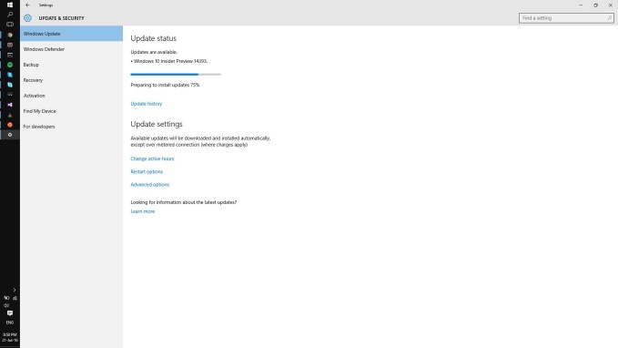Screen dimensions: 618x348
Task: Open the orange circular taskbar app
Action: tap(10, 125)
